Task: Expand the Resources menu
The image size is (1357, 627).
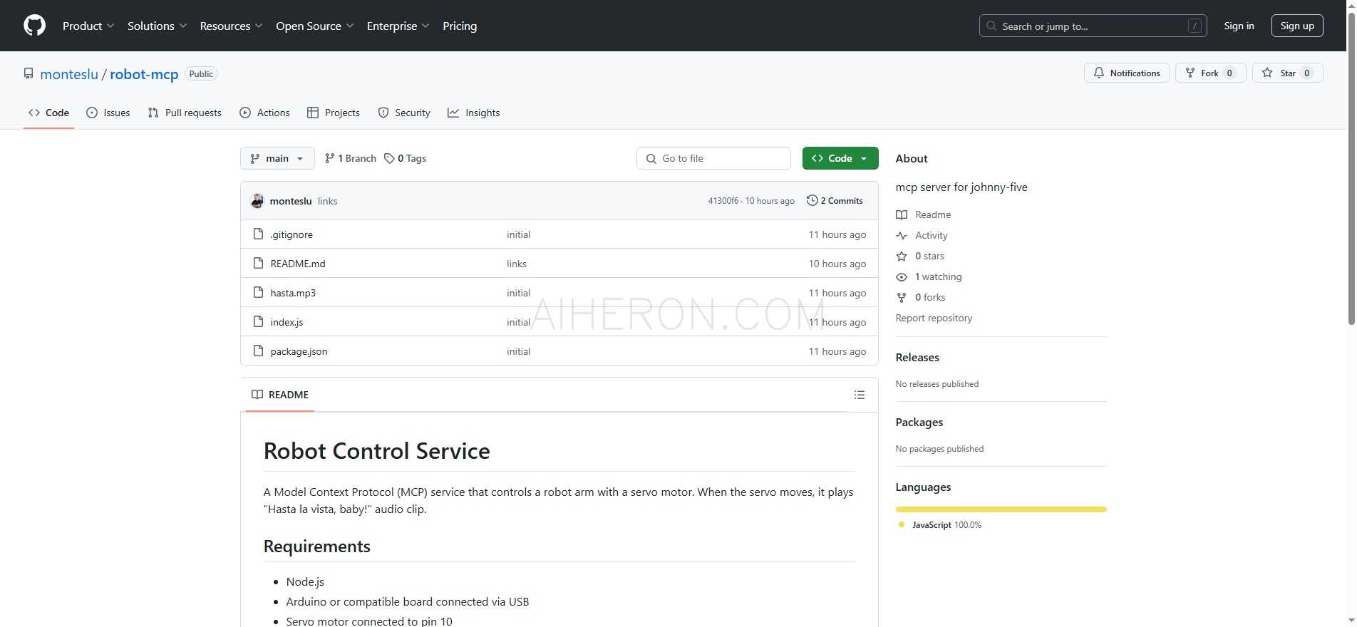Action: 231,26
